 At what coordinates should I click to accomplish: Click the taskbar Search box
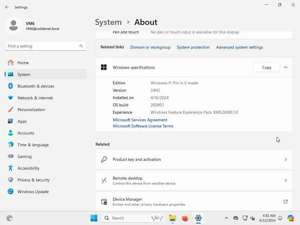133,218
